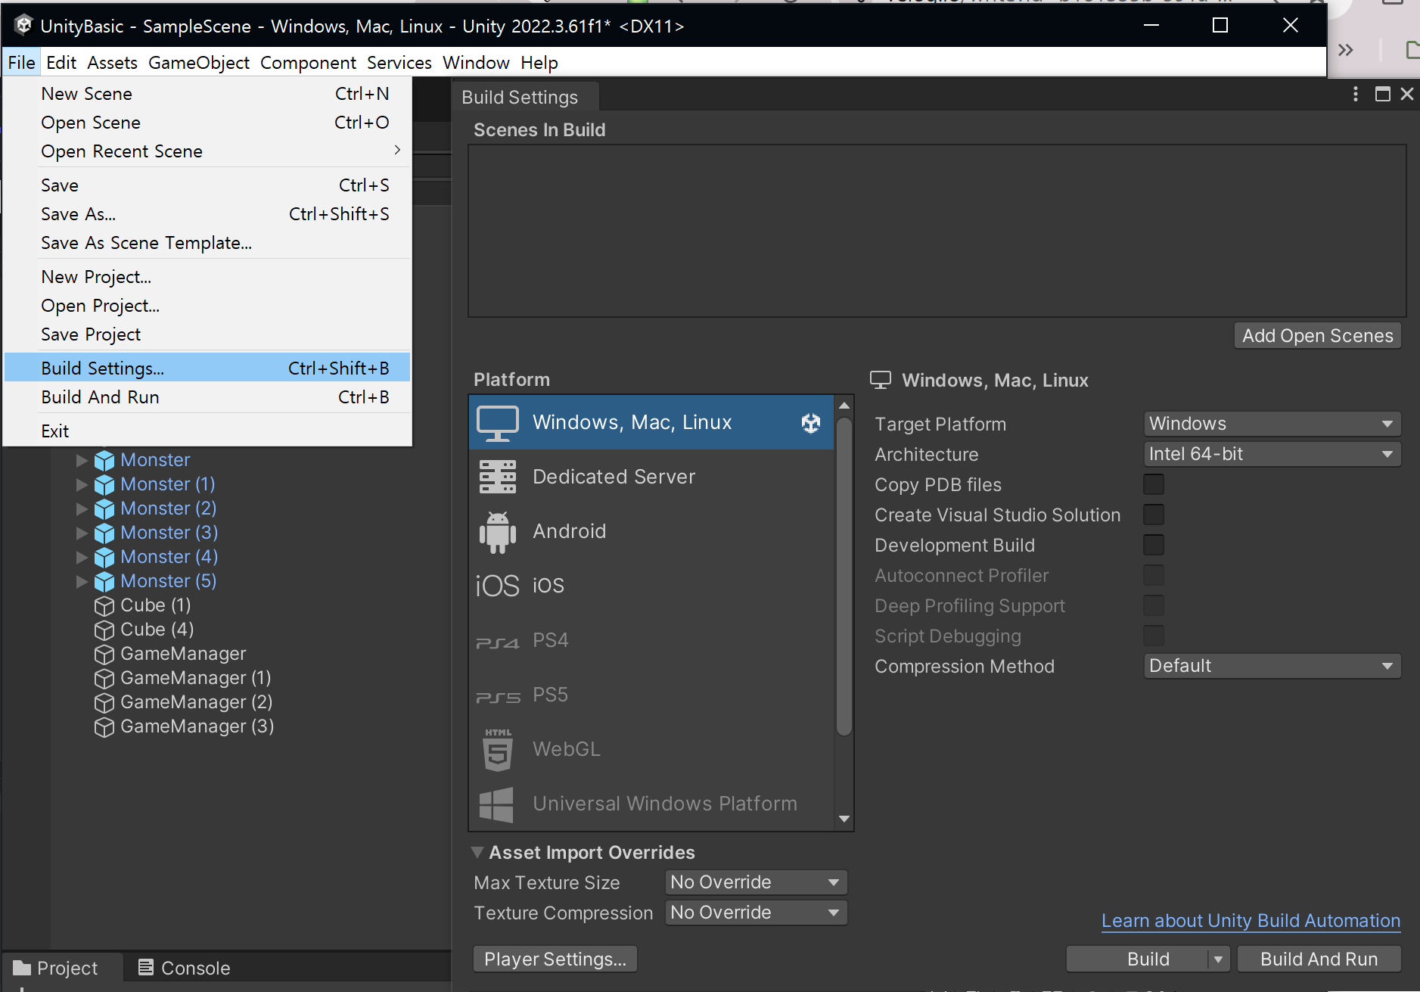Toggle the Autoconnect Profiler checkbox
This screenshot has width=1420, height=992.
[x=1154, y=575]
